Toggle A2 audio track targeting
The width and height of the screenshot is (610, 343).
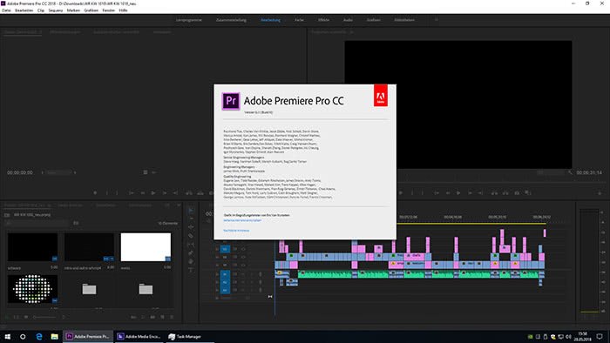coord(225,282)
